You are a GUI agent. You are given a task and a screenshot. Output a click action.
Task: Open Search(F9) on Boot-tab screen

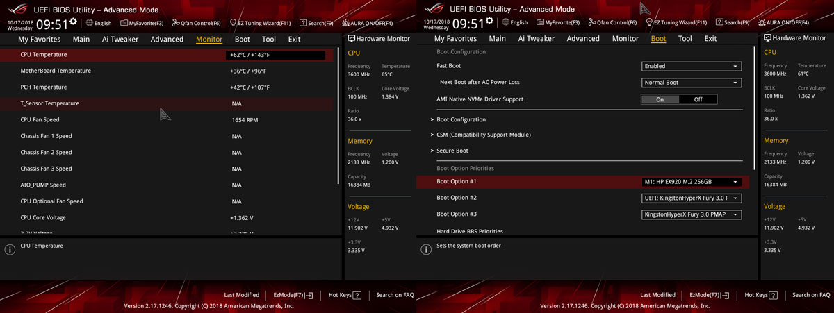(x=733, y=23)
